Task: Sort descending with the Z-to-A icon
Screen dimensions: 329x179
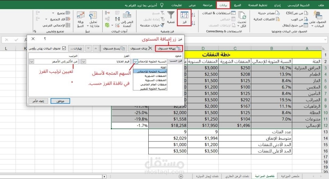Action: pyautogui.click(x=193, y=23)
